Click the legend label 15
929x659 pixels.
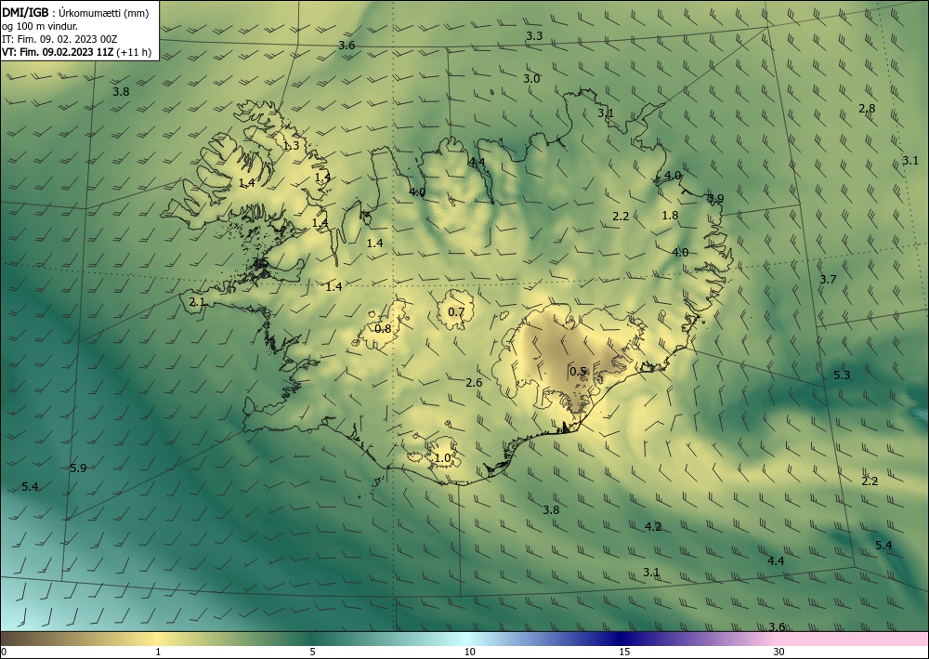pyautogui.click(x=624, y=652)
